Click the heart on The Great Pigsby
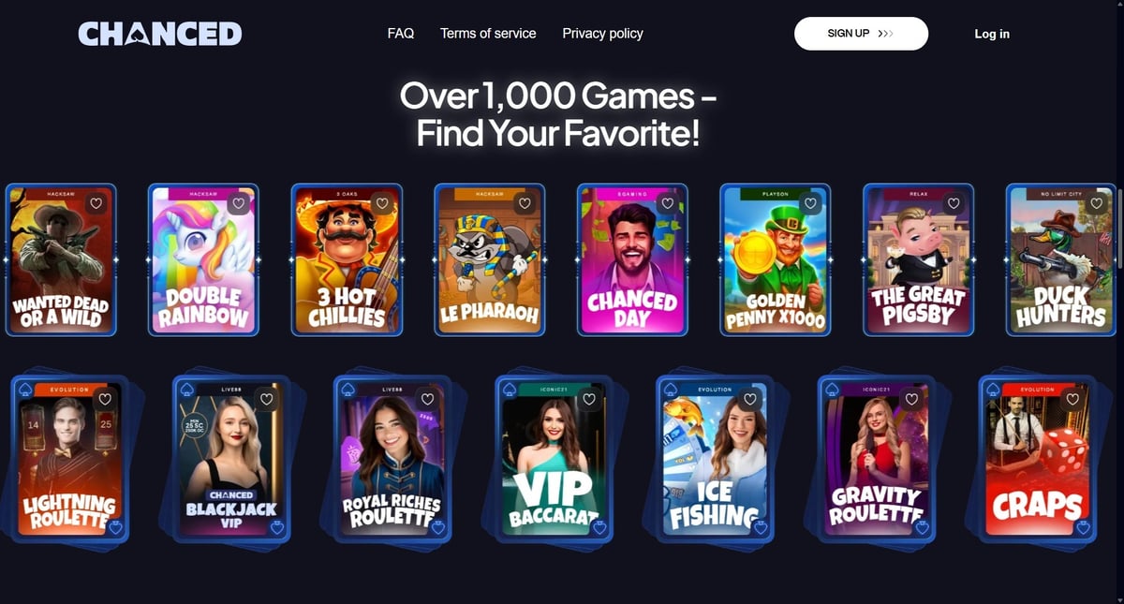This screenshot has width=1124, height=604. point(954,203)
